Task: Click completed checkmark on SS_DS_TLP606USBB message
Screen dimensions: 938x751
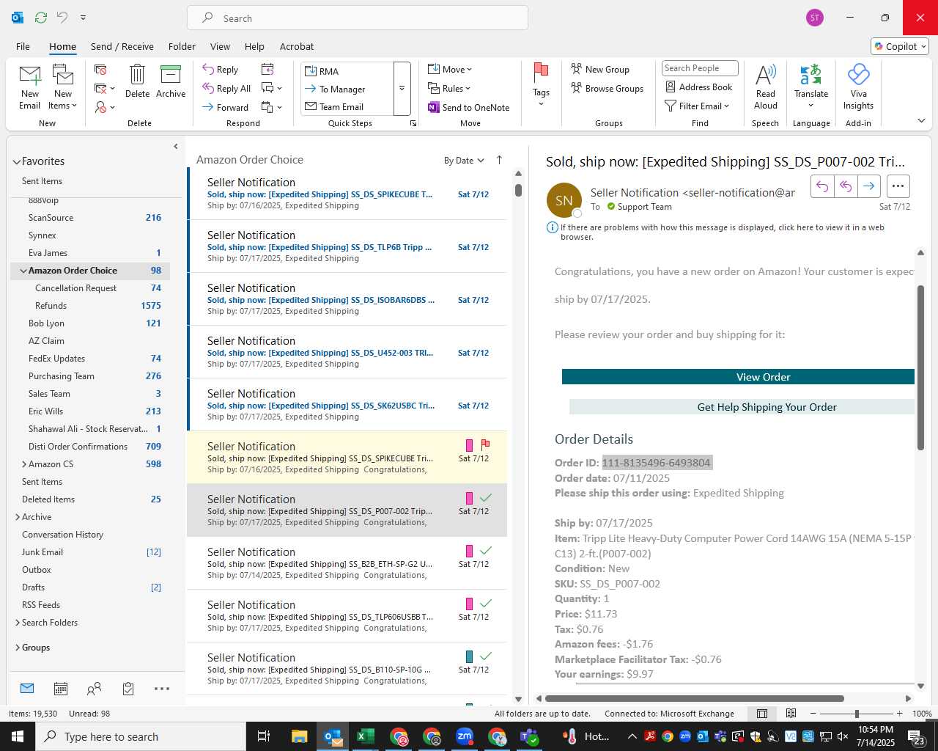Action: (485, 604)
